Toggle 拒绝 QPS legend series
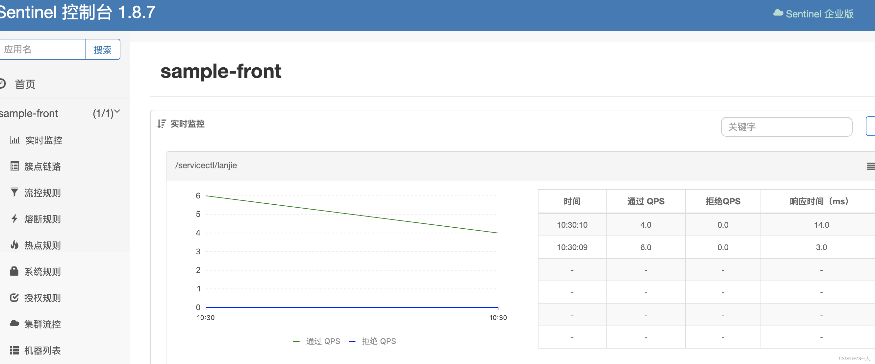The width and height of the screenshot is (875, 364). pos(373,341)
